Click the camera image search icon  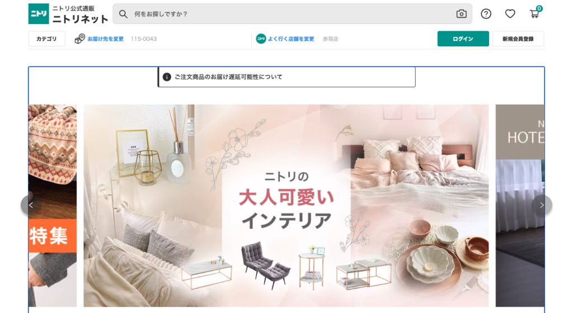(461, 14)
